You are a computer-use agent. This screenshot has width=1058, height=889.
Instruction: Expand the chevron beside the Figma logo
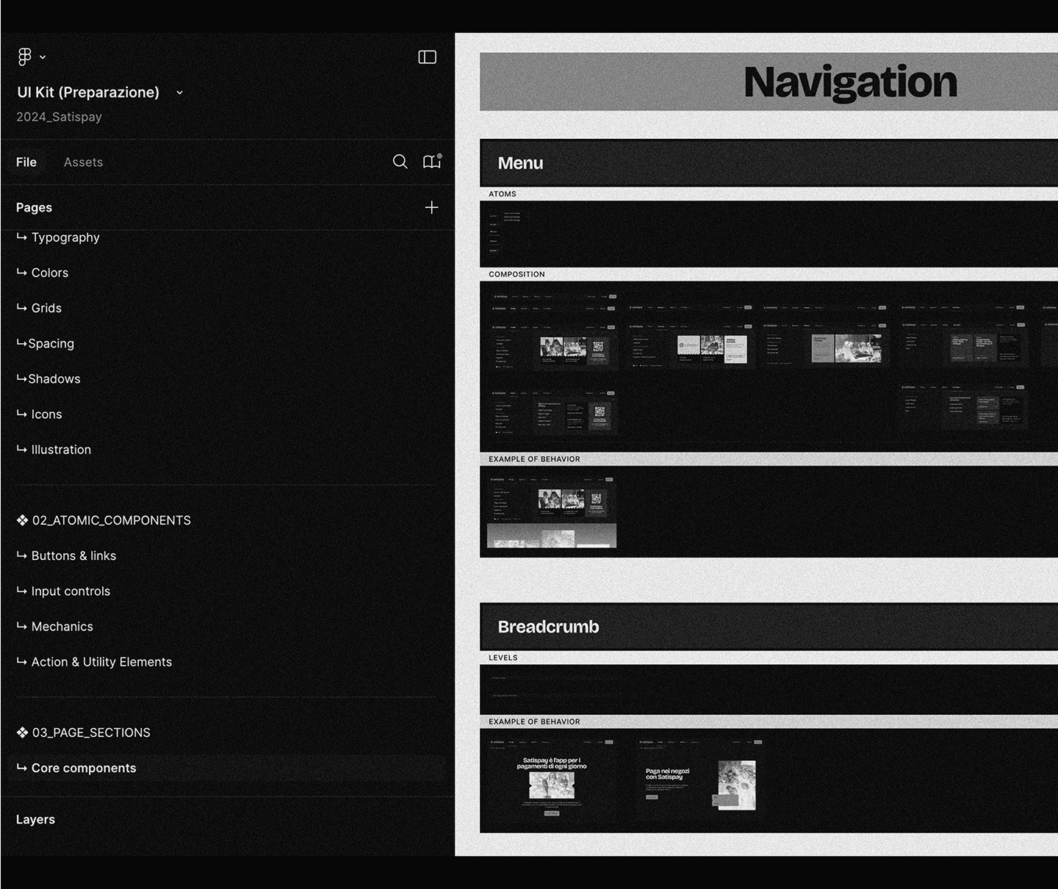click(x=43, y=57)
